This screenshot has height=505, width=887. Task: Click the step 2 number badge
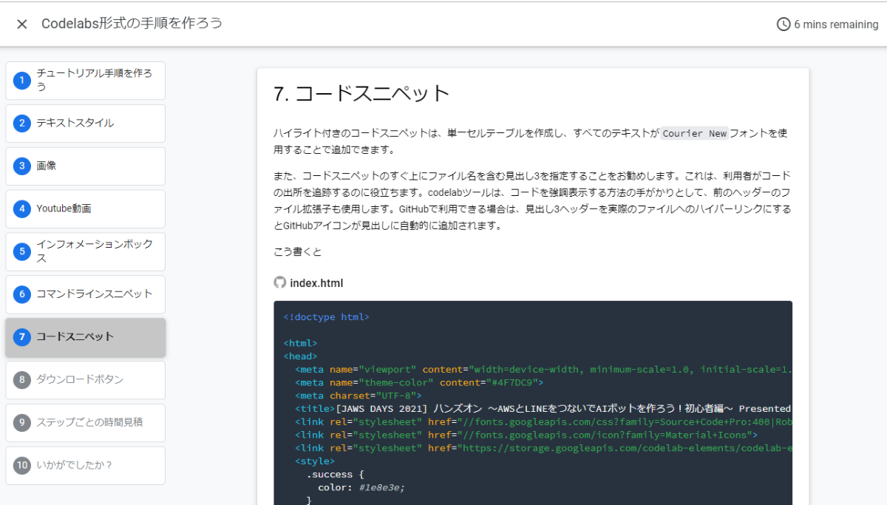(x=22, y=123)
